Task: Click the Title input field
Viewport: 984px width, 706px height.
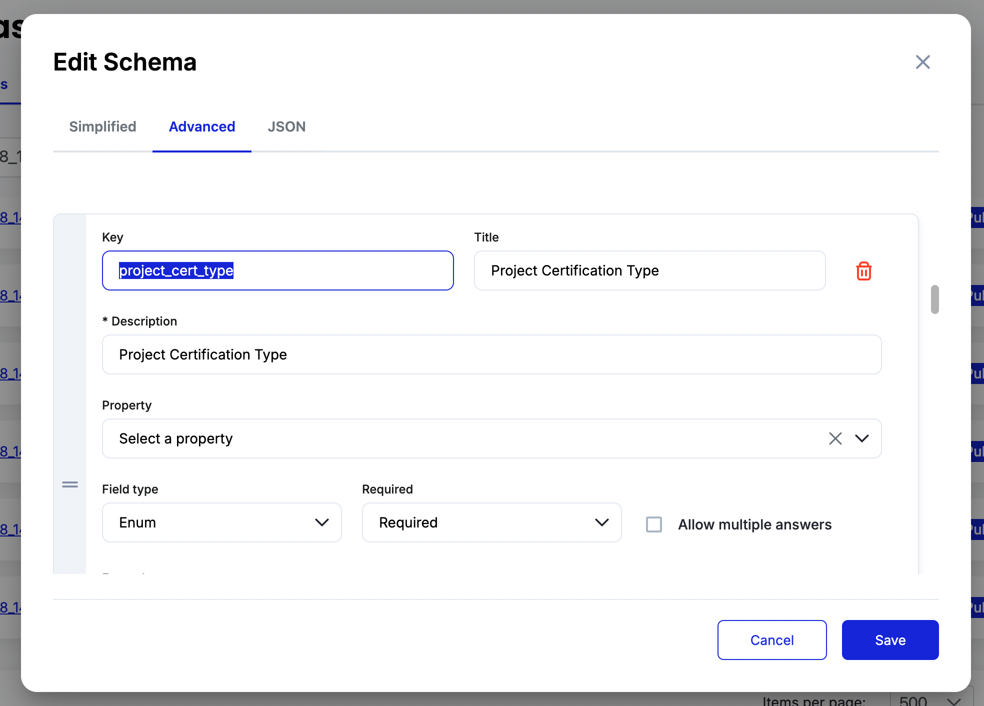Action: (x=650, y=270)
